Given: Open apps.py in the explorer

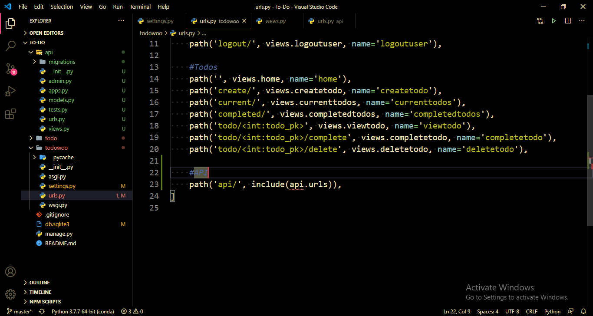Looking at the screenshot, I should [76, 90].
